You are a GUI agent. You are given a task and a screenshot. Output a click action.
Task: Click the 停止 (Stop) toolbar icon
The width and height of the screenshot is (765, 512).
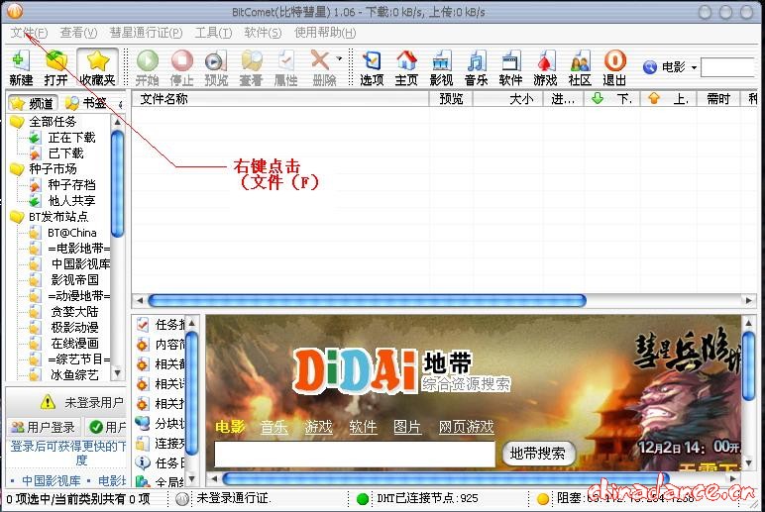[182, 67]
